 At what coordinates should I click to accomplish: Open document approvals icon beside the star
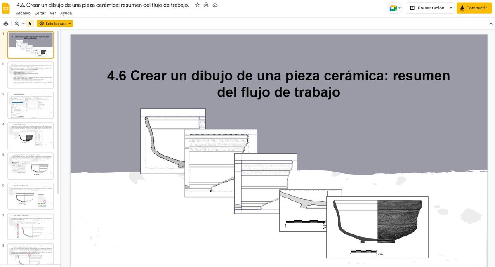(x=206, y=5)
